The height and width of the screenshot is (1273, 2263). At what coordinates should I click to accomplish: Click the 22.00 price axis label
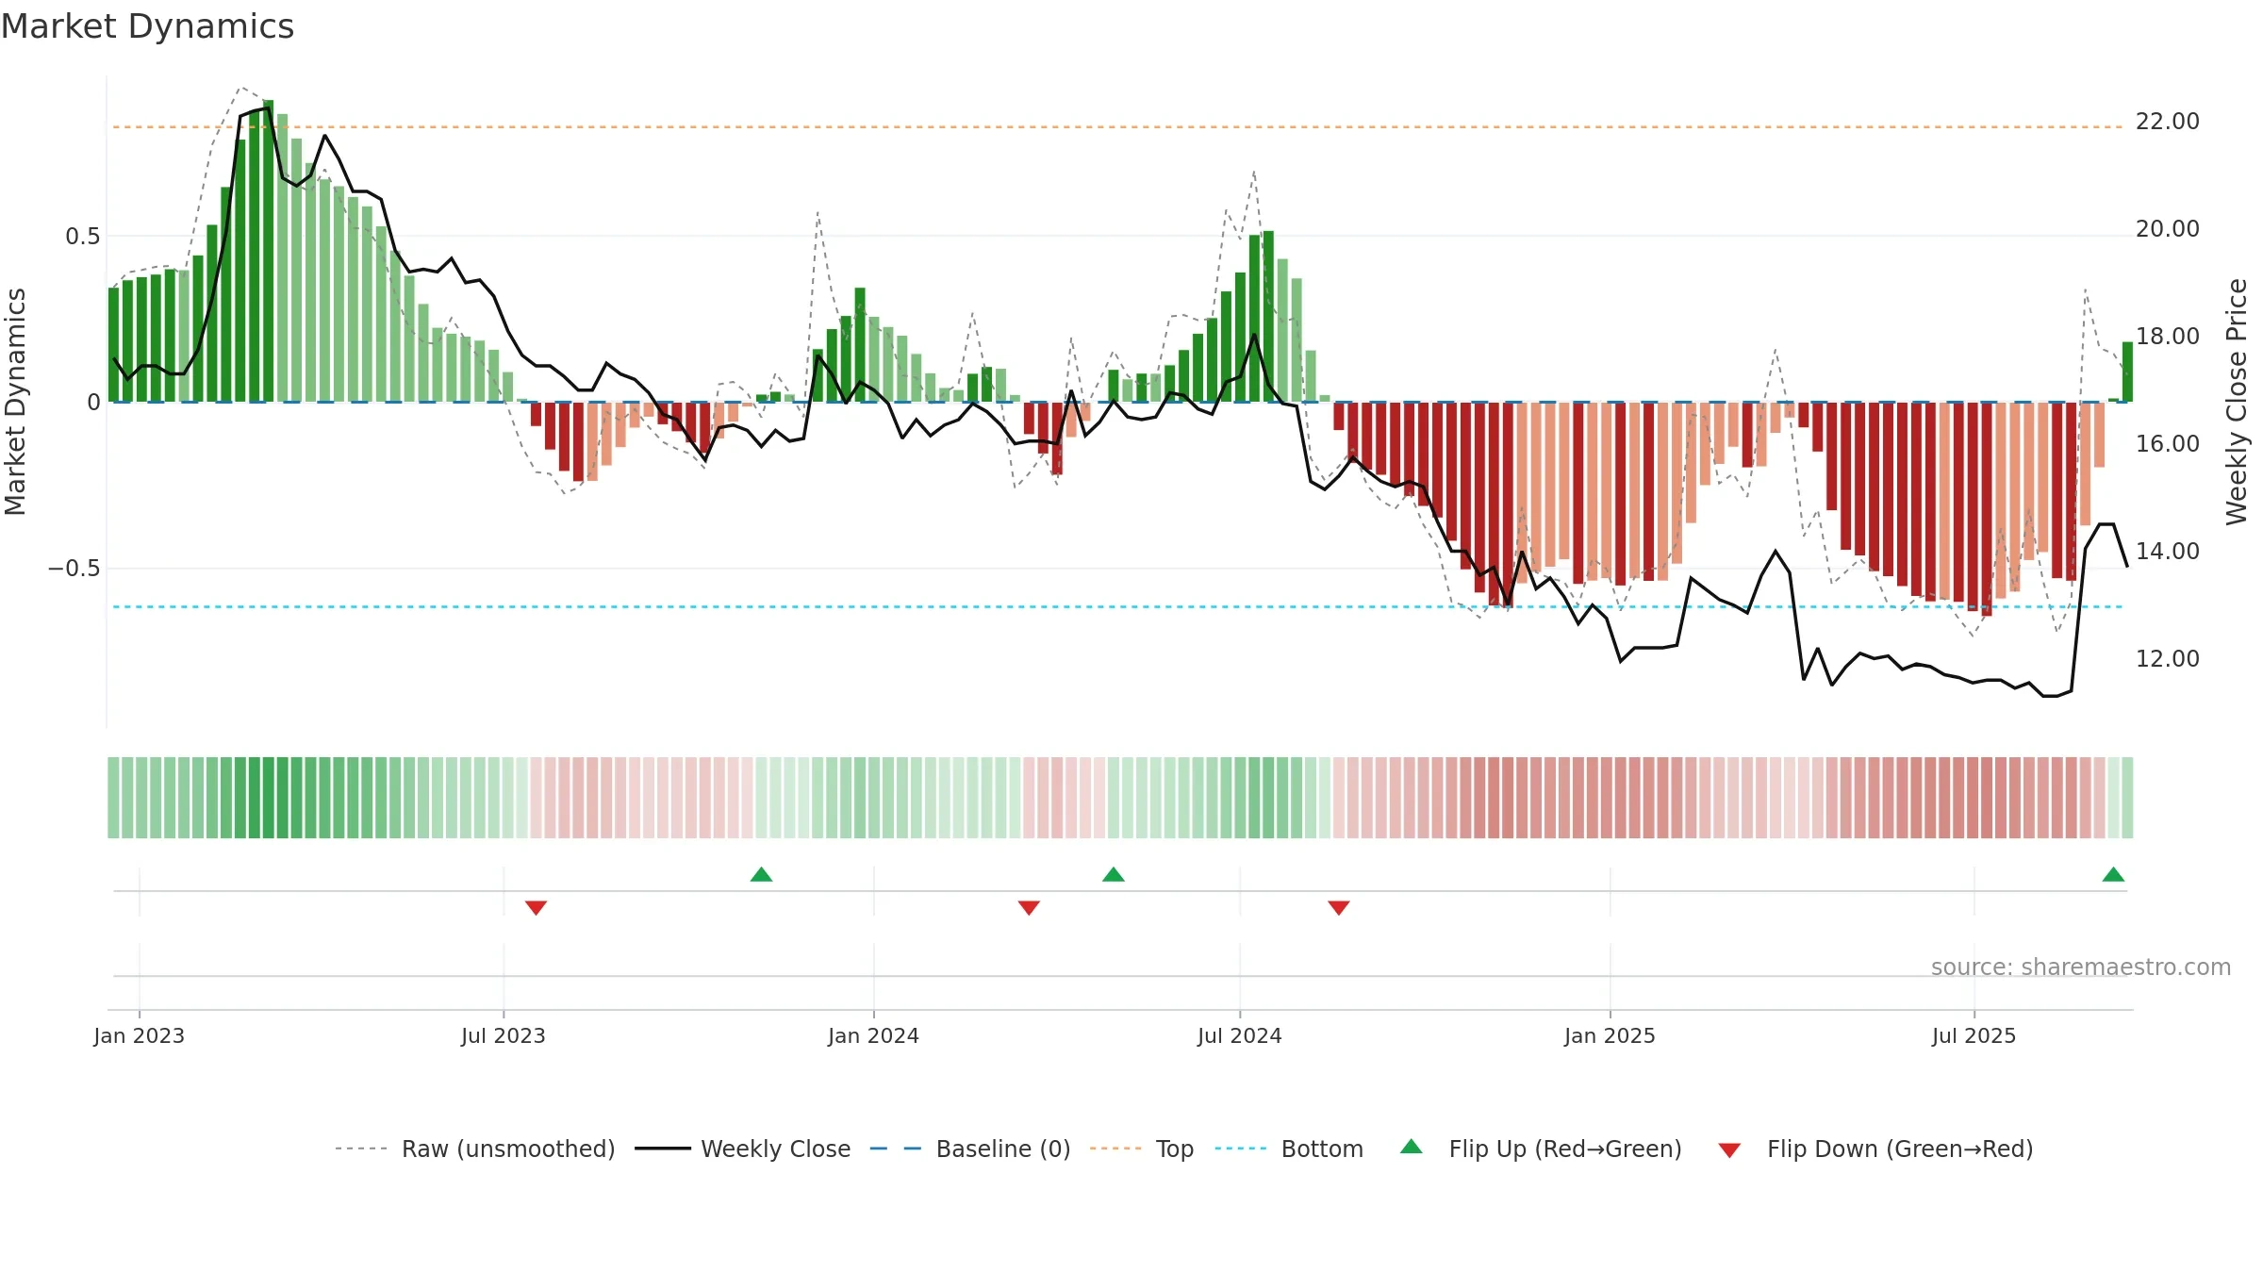click(2167, 122)
